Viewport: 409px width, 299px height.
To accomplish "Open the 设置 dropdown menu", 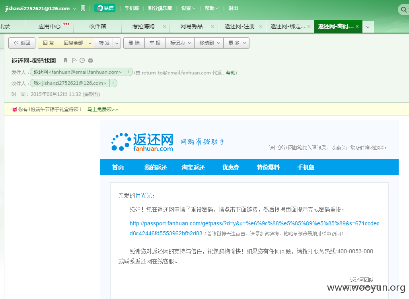I will [188, 8].
